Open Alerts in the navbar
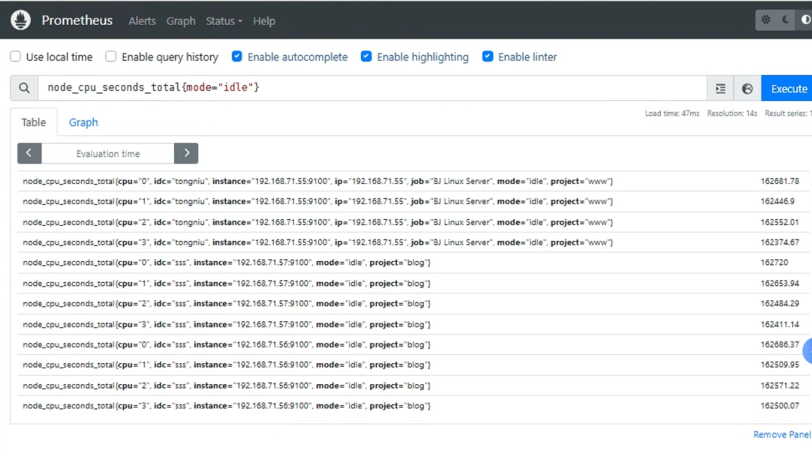This screenshot has height=451, width=812. (142, 21)
